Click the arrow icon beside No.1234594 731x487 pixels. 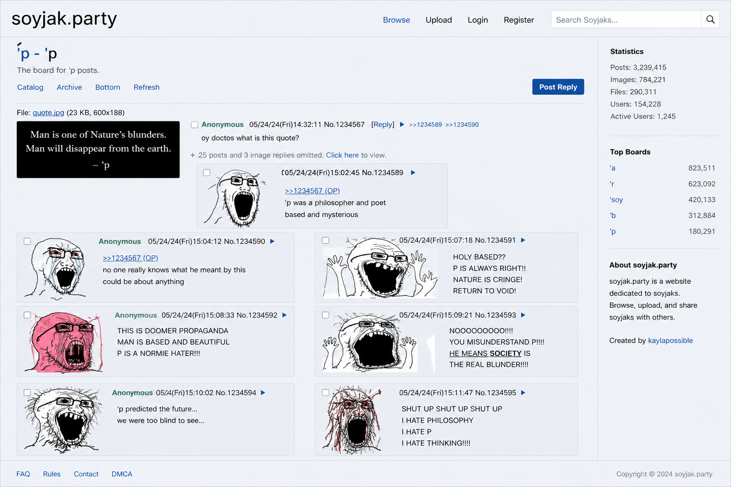[263, 392]
